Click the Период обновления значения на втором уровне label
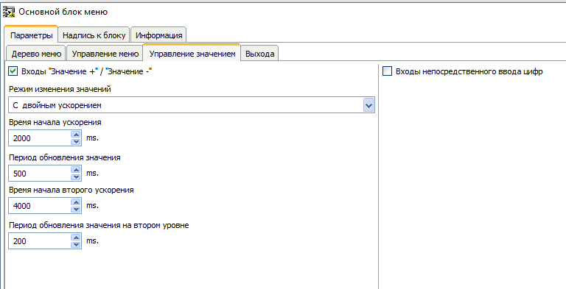566x289 pixels. click(x=99, y=225)
